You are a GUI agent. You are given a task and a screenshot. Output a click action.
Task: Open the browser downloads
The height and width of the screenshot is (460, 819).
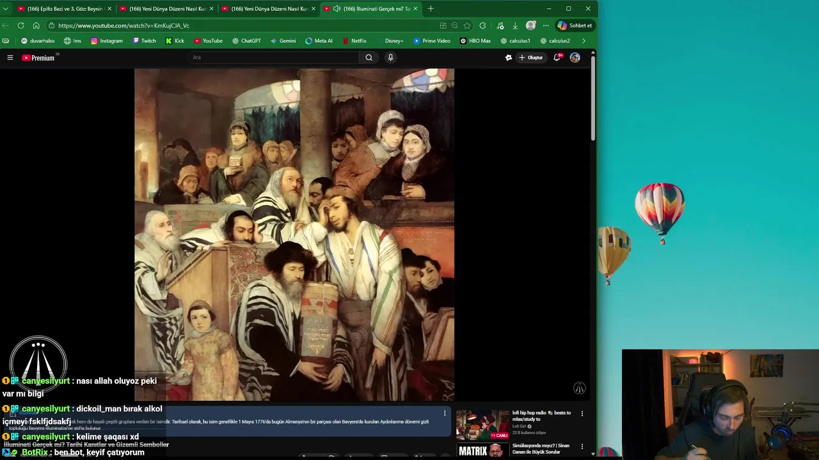point(515,26)
